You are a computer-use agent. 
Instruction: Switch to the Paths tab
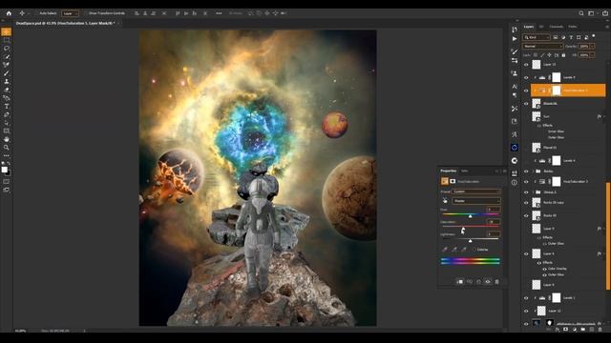point(573,27)
